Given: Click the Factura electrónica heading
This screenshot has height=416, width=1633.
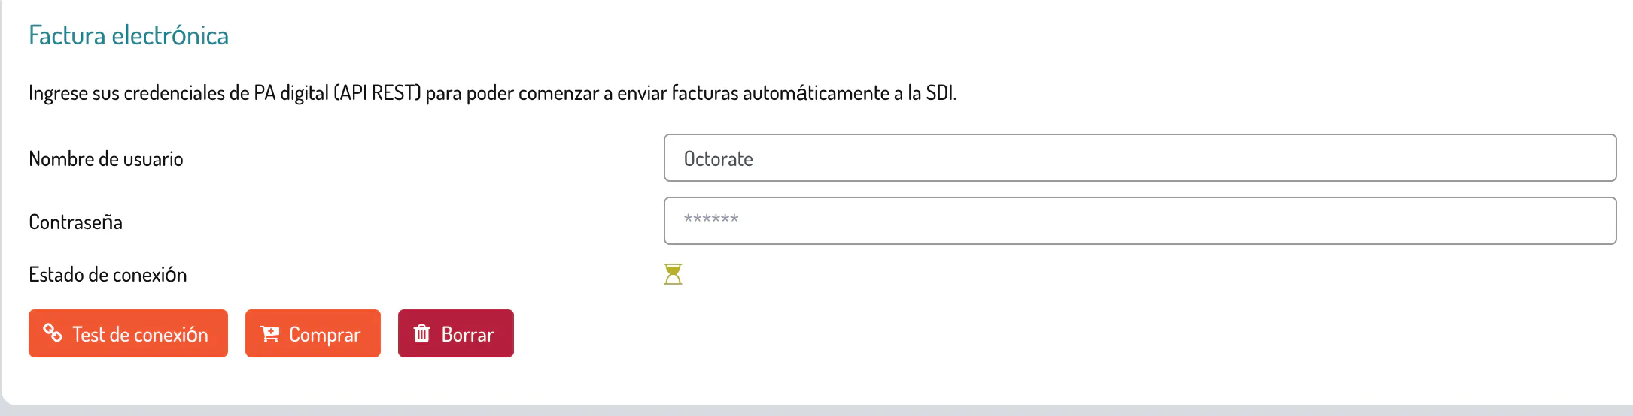Looking at the screenshot, I should tap(129, 35).
